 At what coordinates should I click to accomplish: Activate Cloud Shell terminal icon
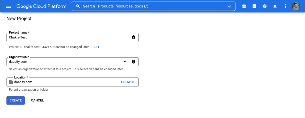(254, 6)
